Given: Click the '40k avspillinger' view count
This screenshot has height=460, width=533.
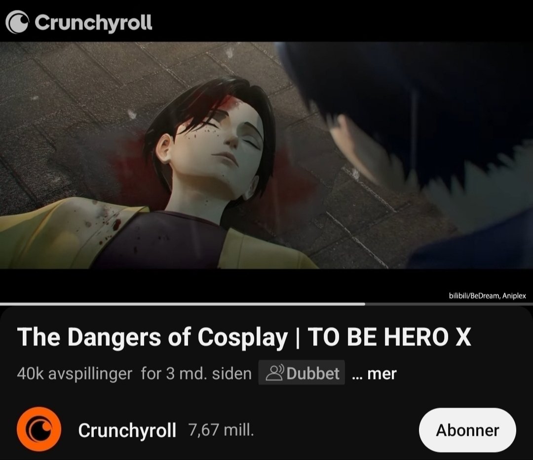Looking at the screenshot, I should (75, 374).
